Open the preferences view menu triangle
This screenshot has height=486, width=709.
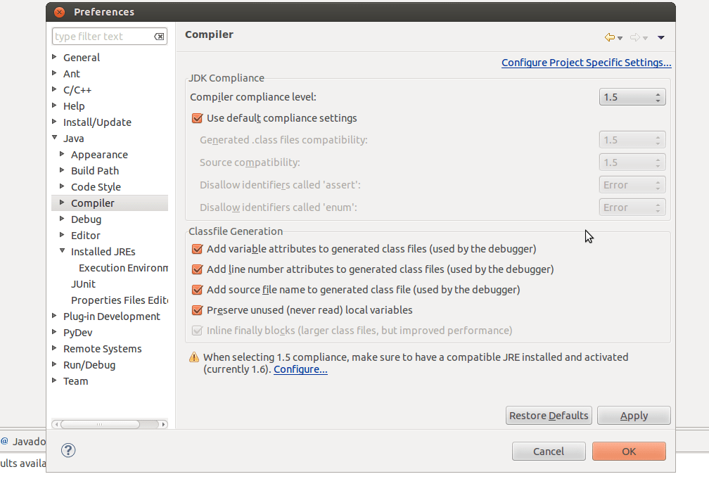coord(661,37)
